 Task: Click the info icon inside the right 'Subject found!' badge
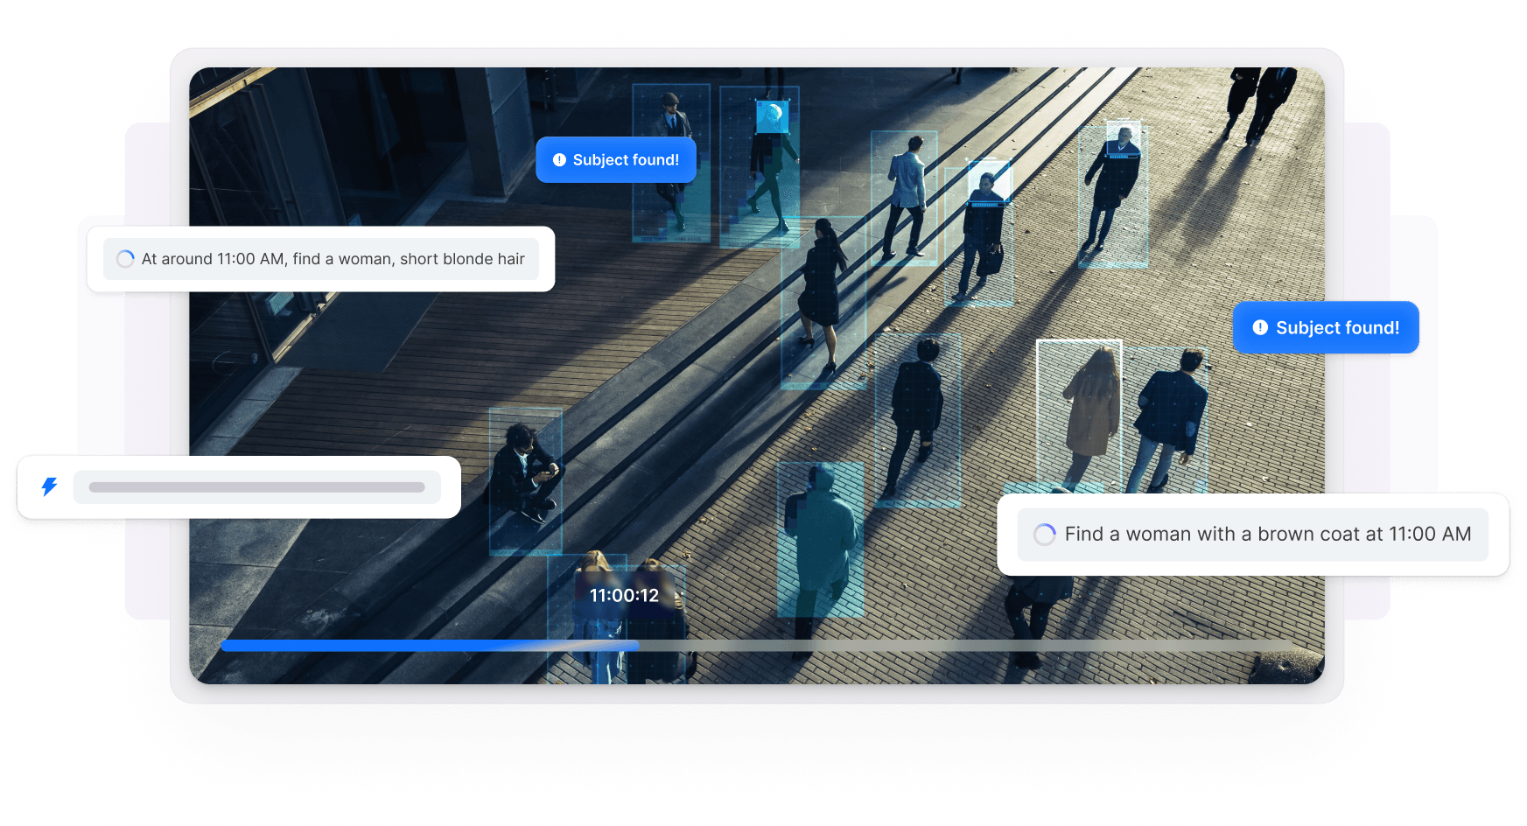[1259, 327]
